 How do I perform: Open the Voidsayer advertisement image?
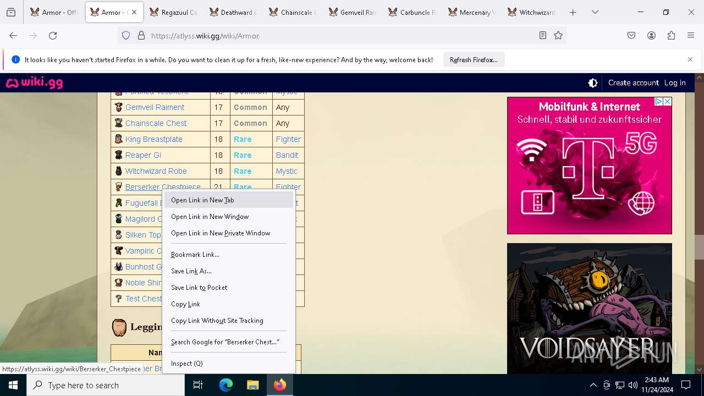coord(590,309)
